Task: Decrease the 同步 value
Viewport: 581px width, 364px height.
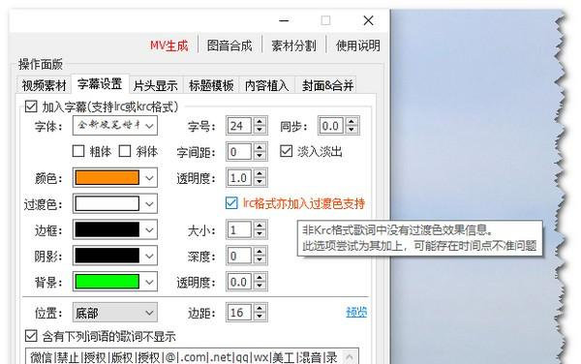Action: click(x=352, y=130)
